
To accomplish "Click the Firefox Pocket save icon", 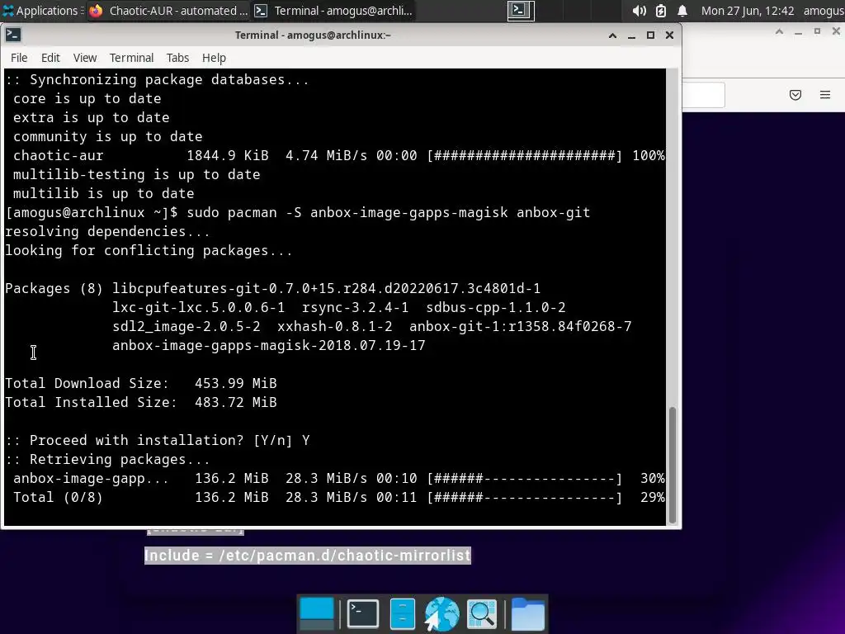I will tap(795, 95).
